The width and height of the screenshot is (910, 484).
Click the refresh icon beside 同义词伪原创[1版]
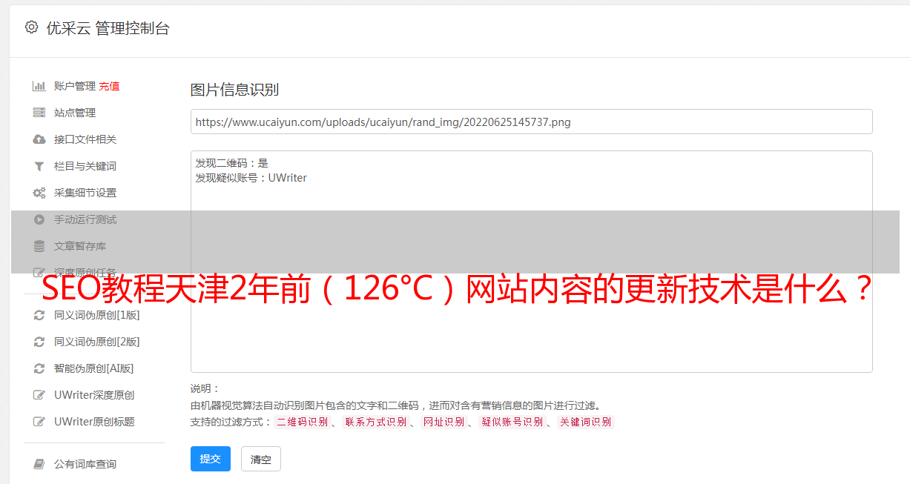(39, 315)
